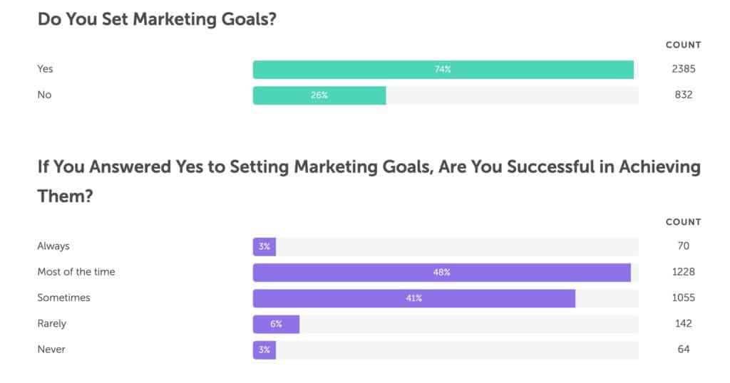Click the Do You Set Marketing Goals heading

[x=157, y=19]
